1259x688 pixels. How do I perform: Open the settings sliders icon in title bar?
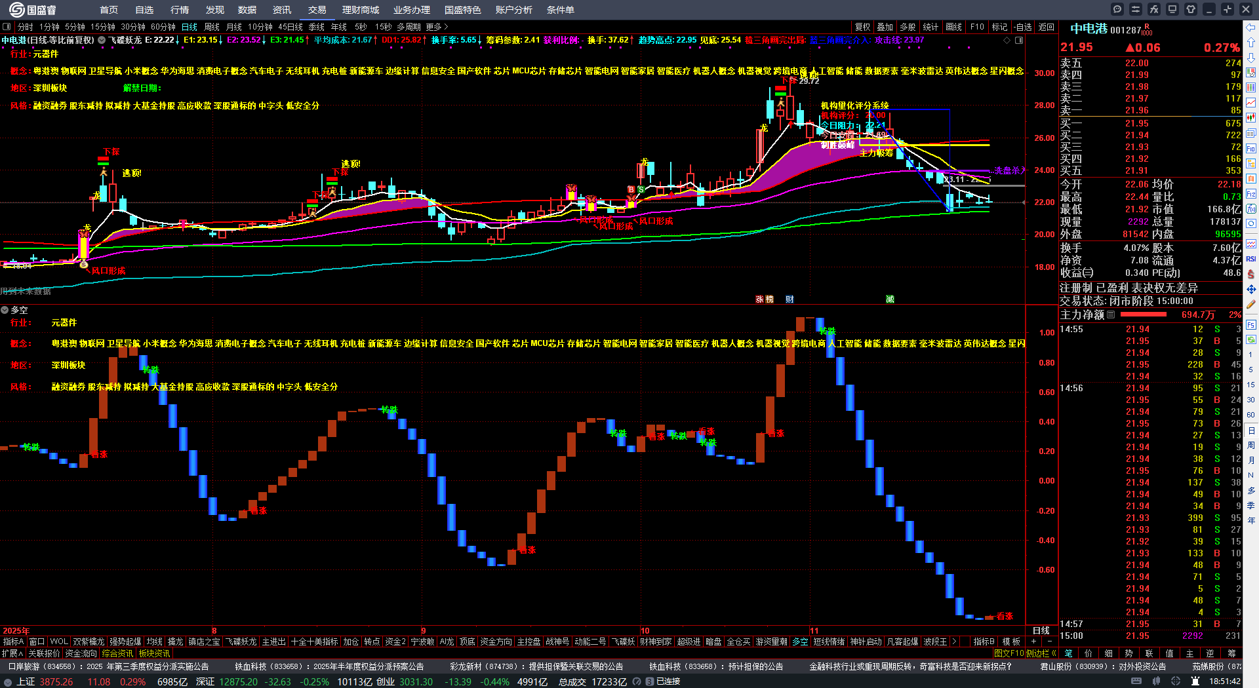coord(1136,9)
